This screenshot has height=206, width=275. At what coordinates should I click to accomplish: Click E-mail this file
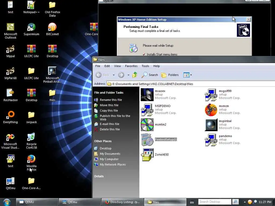tap(110, 124)
